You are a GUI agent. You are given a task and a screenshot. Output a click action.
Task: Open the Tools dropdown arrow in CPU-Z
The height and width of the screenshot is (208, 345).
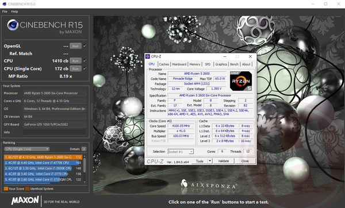210,161
